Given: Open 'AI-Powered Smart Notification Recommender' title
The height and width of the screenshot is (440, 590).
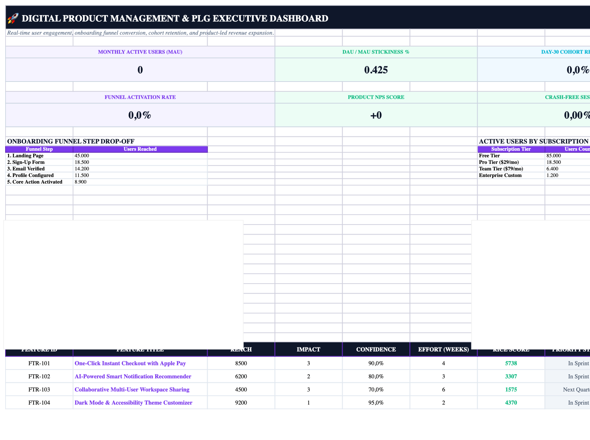Looking at the screenshot, I should click(133, 377).
